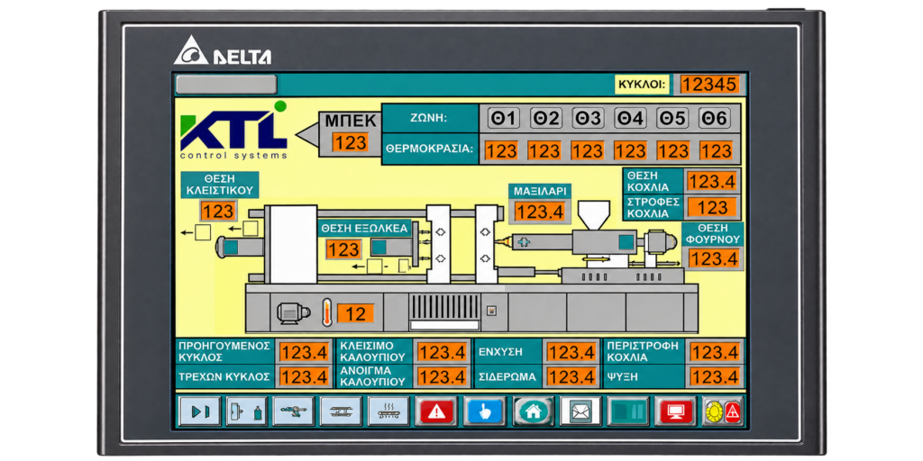The width and height of the screenshot is (923, 461).
Task: Tap the oil temperature value 12
Action: [355, 313]
